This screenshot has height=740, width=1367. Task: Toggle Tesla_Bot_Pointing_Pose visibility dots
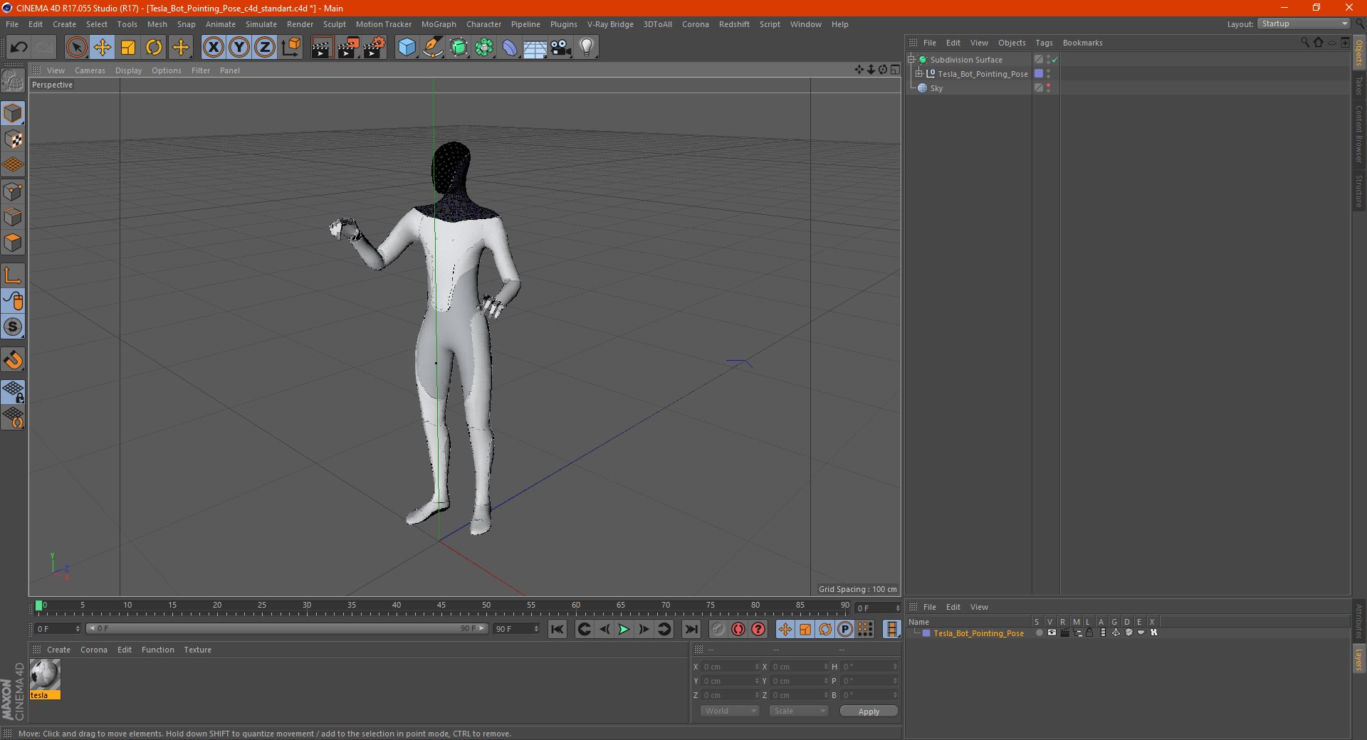click(1048, 74)
